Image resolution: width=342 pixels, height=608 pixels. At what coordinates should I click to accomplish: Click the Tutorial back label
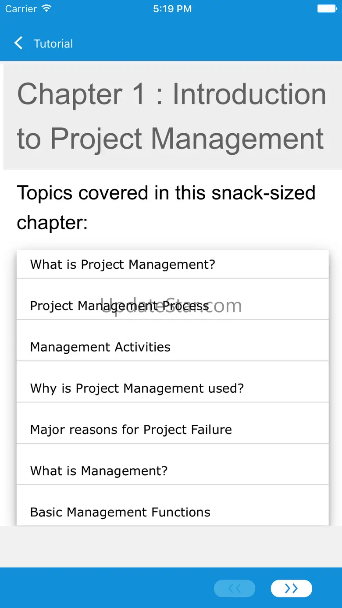coord(53,44)
